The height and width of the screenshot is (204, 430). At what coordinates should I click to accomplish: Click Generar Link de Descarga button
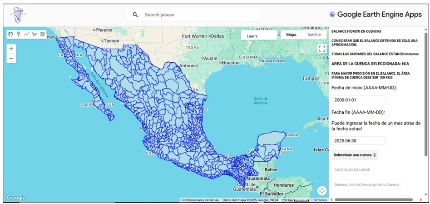tap(366, 185)
